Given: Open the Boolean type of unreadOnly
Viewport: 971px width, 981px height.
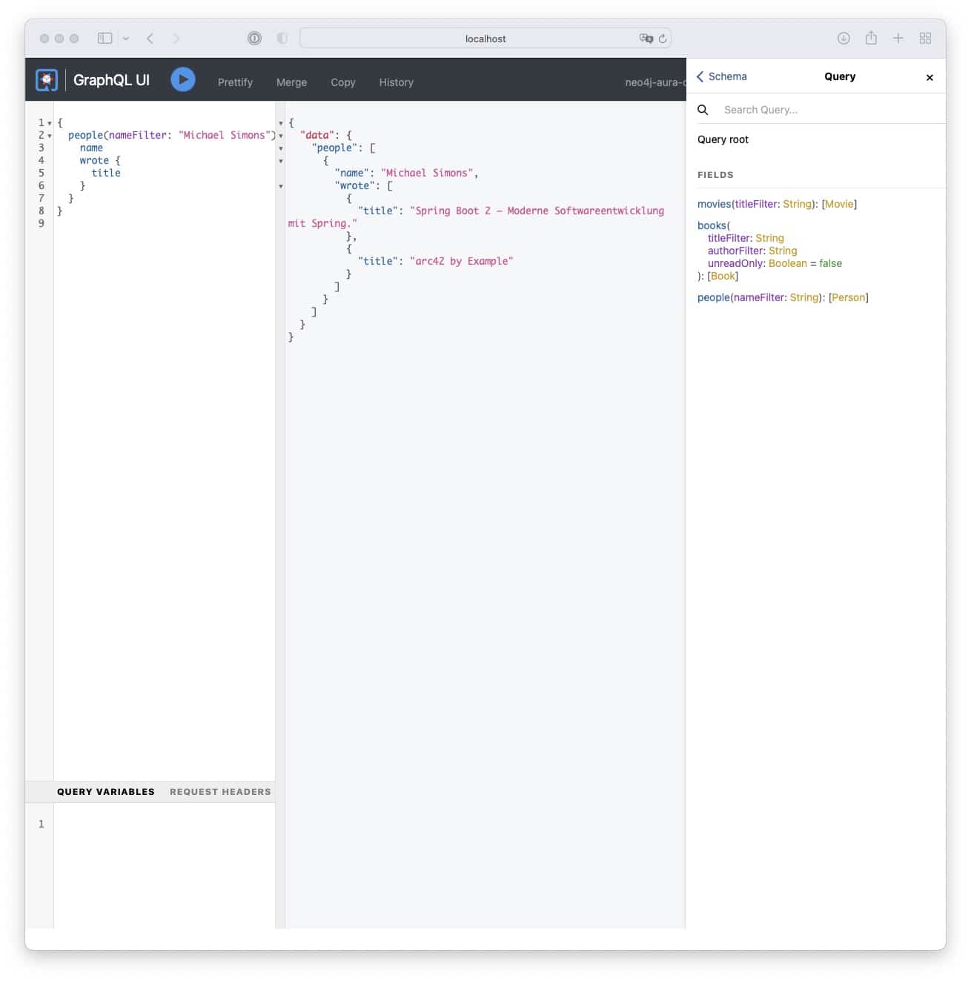Looking at the screenshot, I should [787, 263].
